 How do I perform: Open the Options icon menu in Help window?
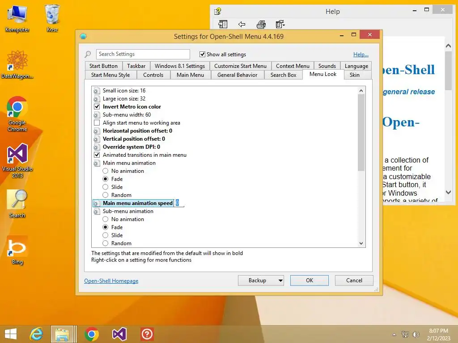tap(280, 24)
